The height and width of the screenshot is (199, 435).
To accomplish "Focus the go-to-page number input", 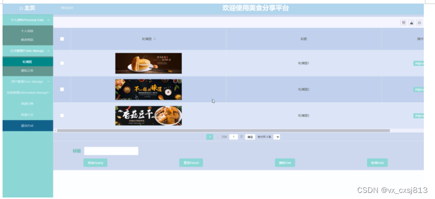I will 234,137.
